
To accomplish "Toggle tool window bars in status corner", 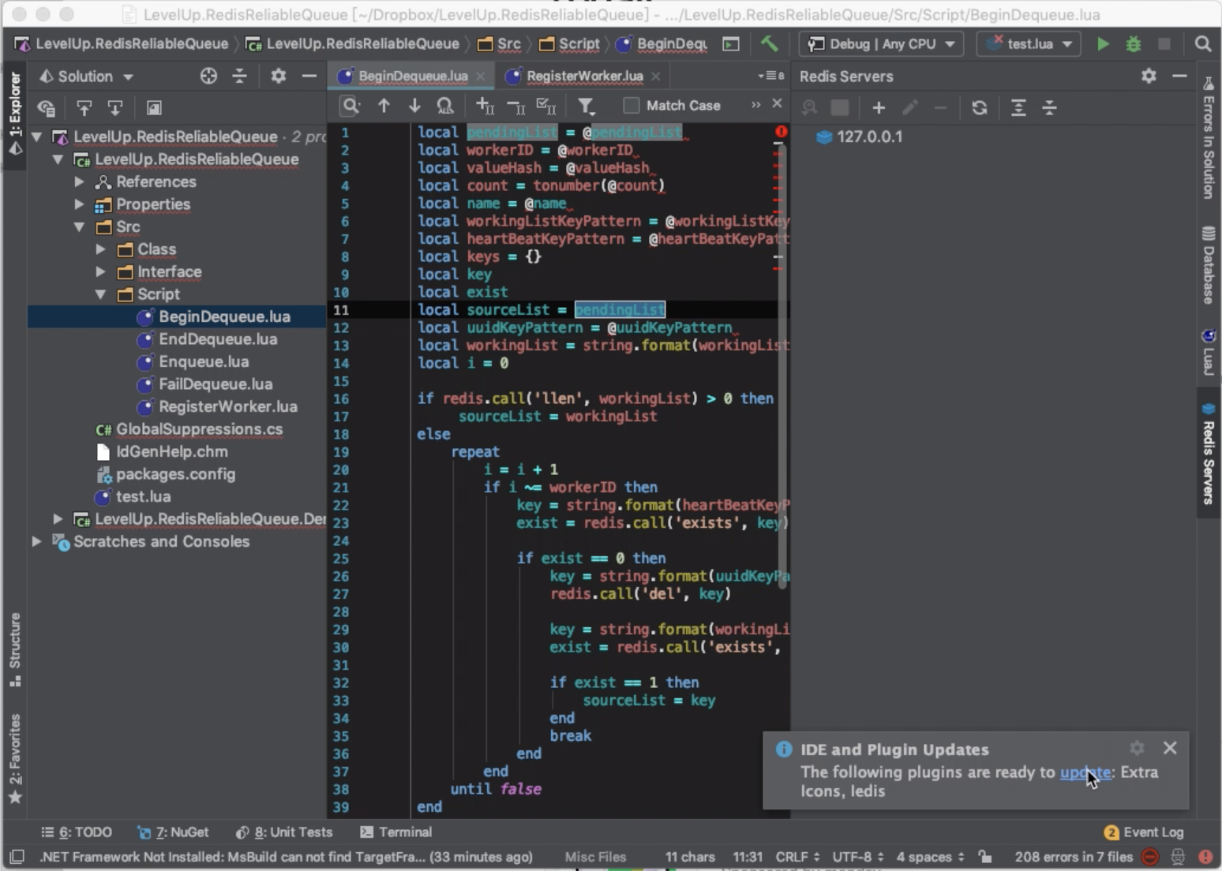I will click(x=17, y=857).
